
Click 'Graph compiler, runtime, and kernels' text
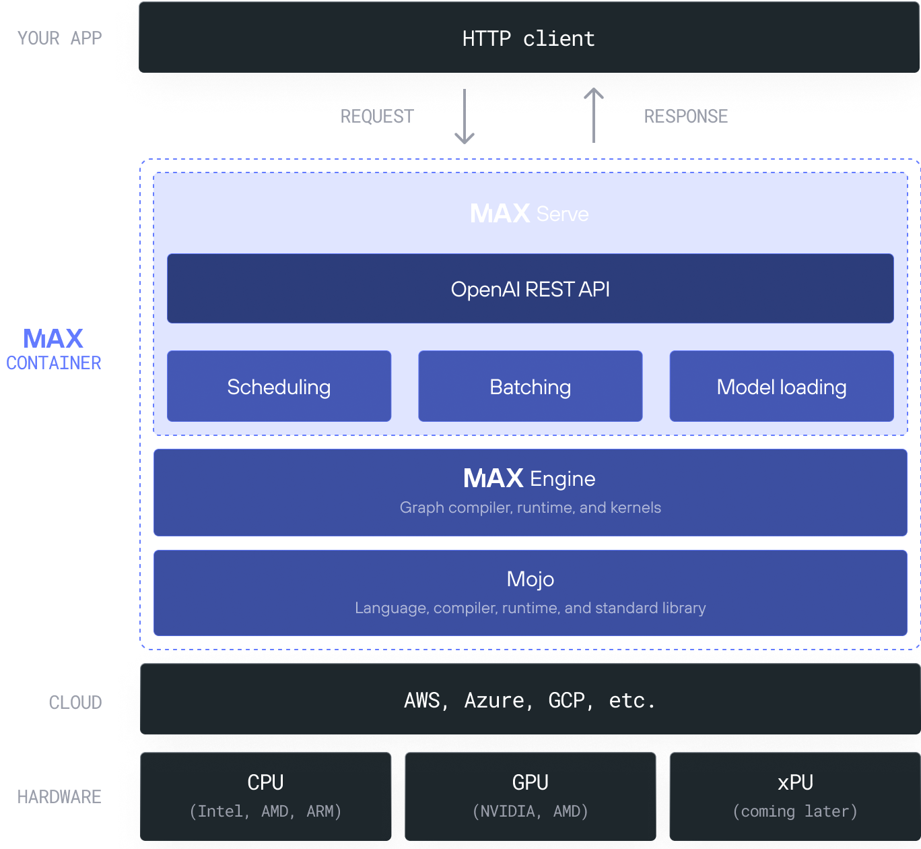pos(531,507)
